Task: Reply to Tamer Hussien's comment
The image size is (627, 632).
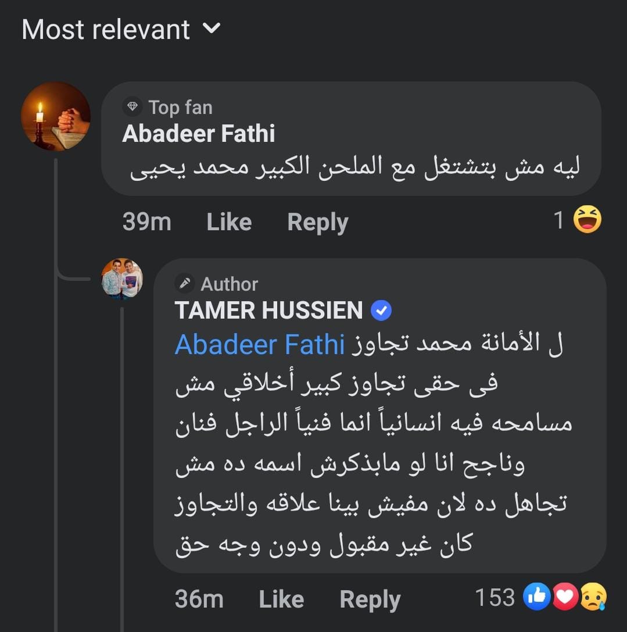Action: (370, 599)
